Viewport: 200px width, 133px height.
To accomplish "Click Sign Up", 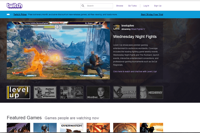I will click(158, 6).
